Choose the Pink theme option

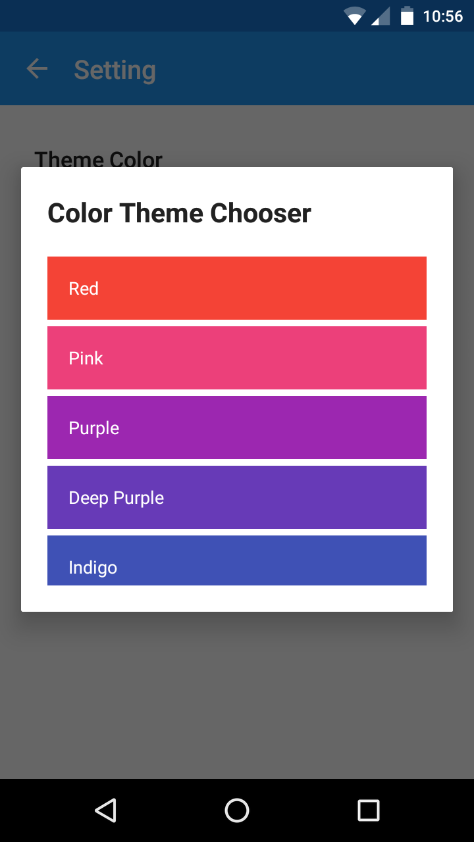point(237,358)
